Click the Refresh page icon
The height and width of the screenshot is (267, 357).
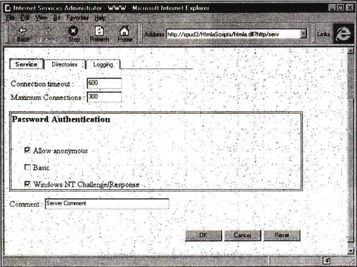click(100, 31)
